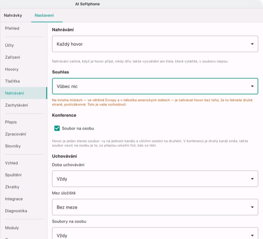Viewport: 263px width, 239px height.
Task: Open Zkratky settings page
Action: click(x=23, y=187)
